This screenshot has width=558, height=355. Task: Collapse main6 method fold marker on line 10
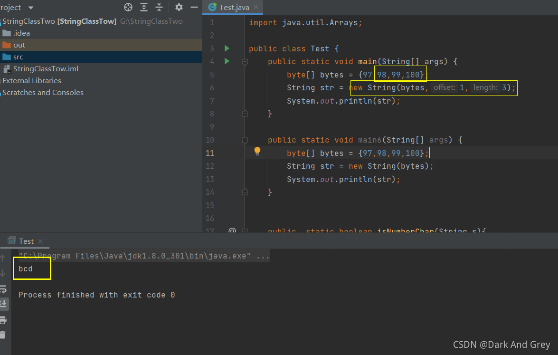pyautogui.click(x=245, y=140)
